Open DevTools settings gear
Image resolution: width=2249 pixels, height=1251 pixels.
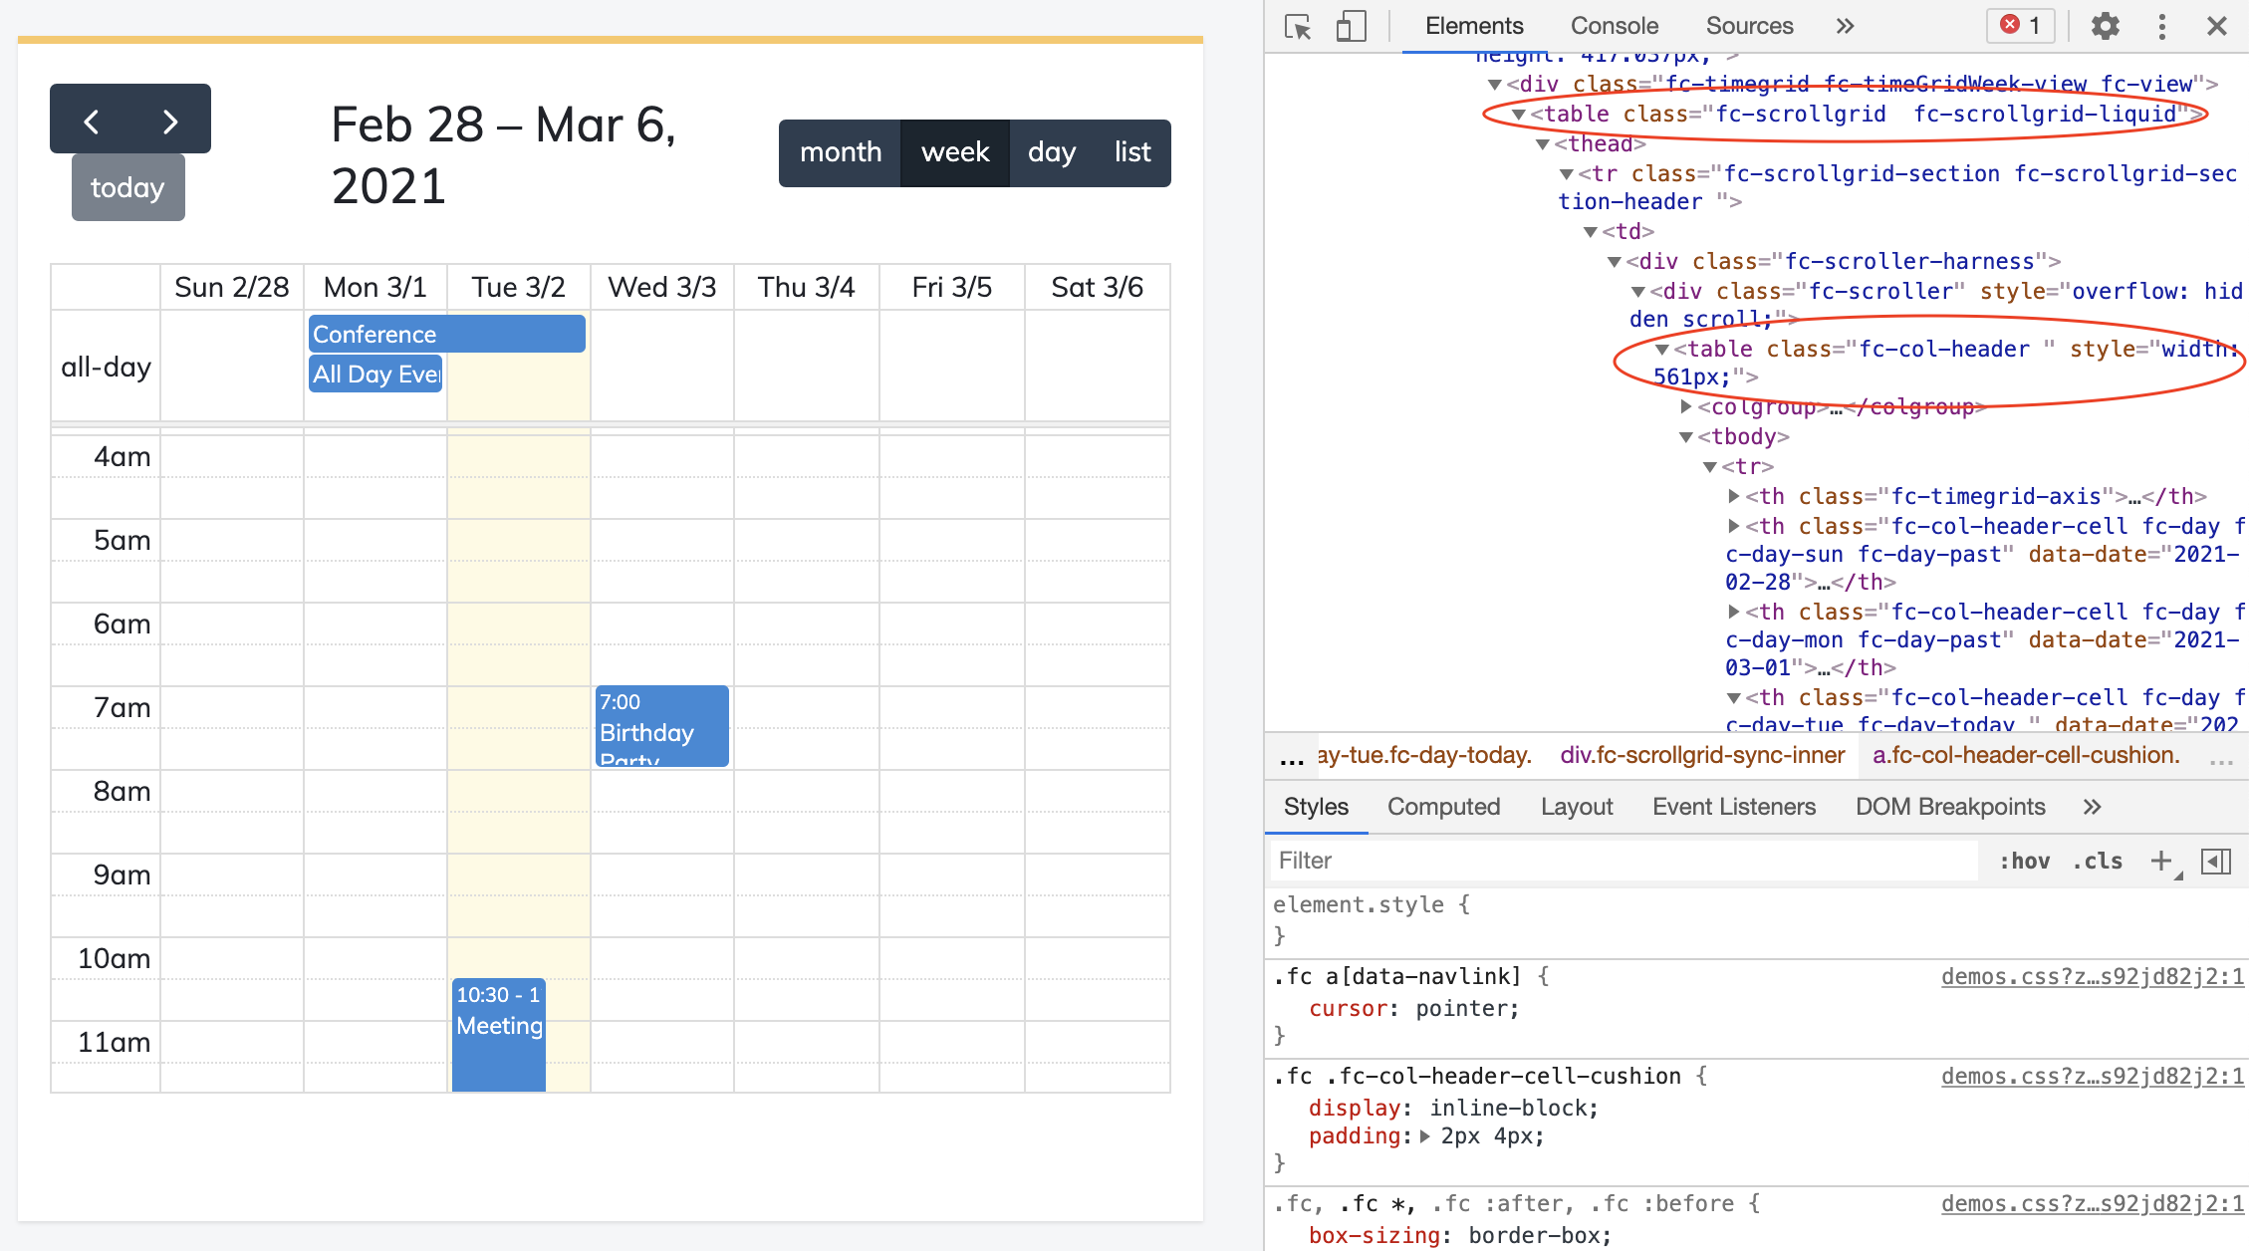(2106, 27)
